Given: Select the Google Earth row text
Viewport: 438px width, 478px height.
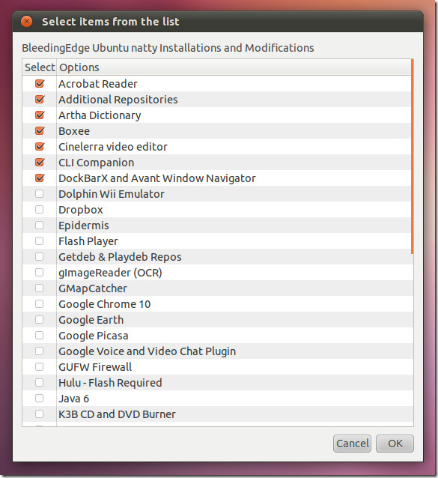Looking at the screenshot, I should click(91, 320).
